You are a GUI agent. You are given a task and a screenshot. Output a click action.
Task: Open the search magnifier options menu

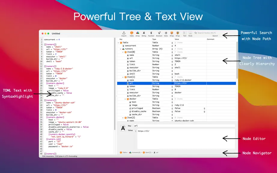196,33
